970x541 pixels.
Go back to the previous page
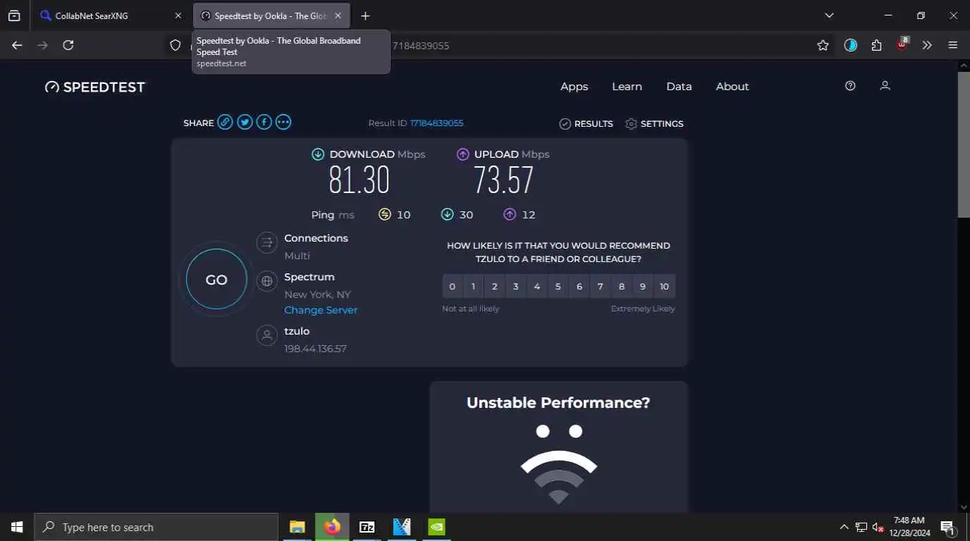point(18,45)
